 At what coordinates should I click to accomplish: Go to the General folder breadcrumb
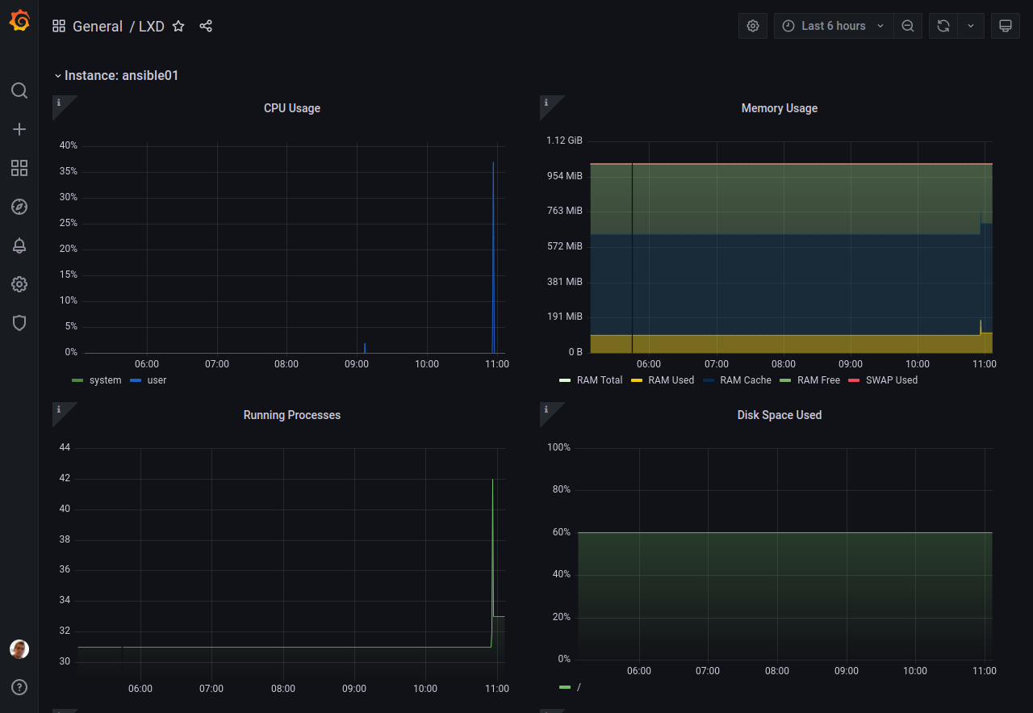tap(98, 26)
